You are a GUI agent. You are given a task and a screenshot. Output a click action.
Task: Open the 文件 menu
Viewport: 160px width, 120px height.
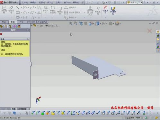(25, 2)
